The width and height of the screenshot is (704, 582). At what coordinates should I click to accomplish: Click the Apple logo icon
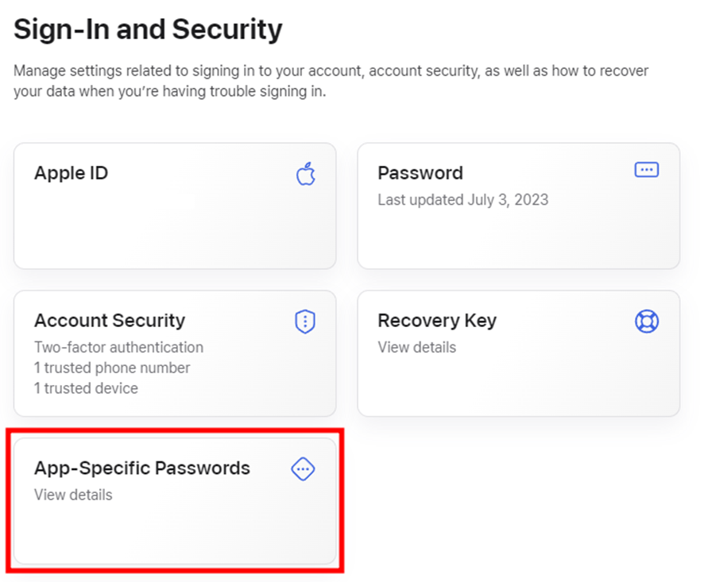tap(306, 174)
